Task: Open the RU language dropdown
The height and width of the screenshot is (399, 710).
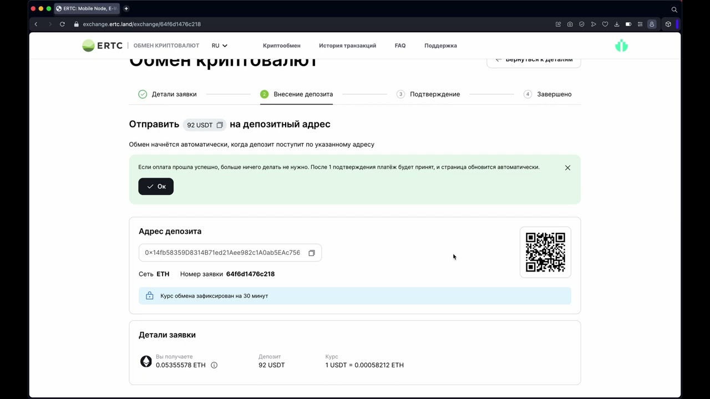Action: click(x=220, y=45)
